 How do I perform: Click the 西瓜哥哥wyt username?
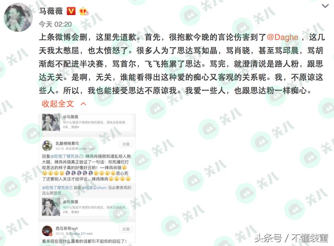click(x=67, y=228)
